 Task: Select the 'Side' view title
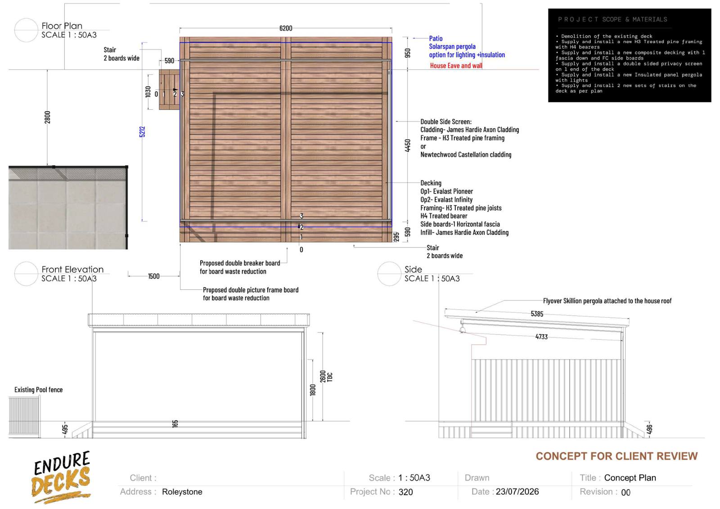[x=413, y=269]
